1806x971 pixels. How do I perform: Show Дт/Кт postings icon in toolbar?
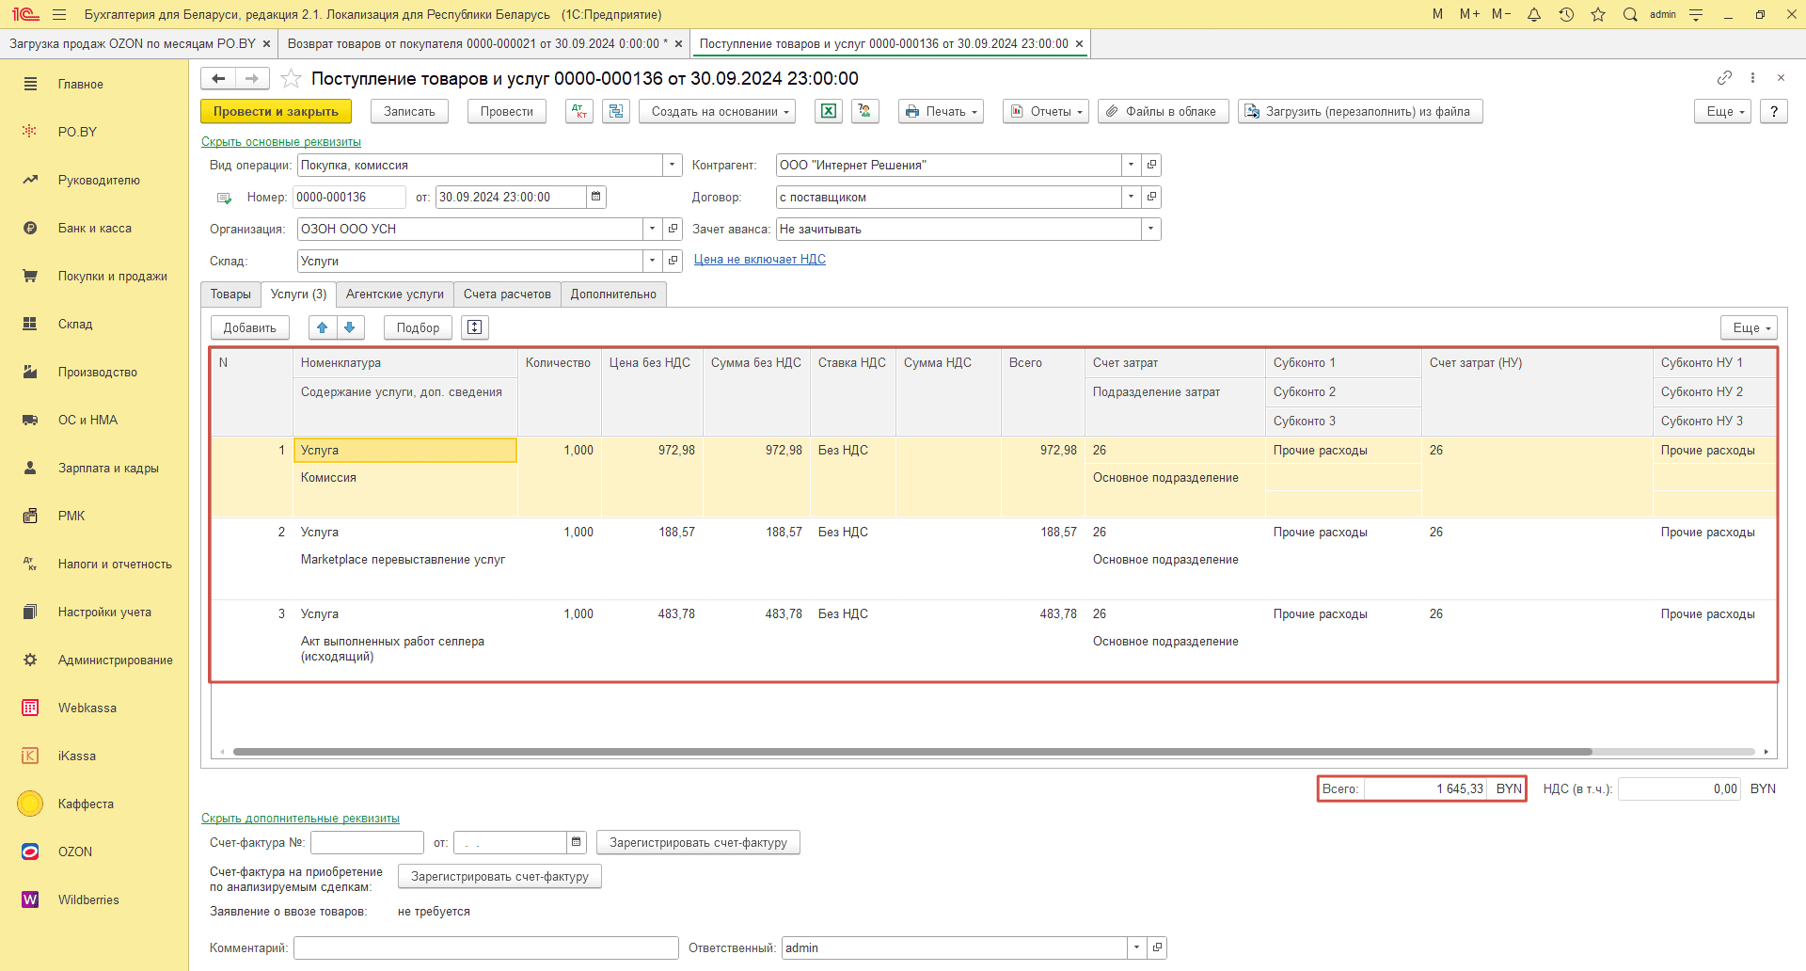(579, 111)
